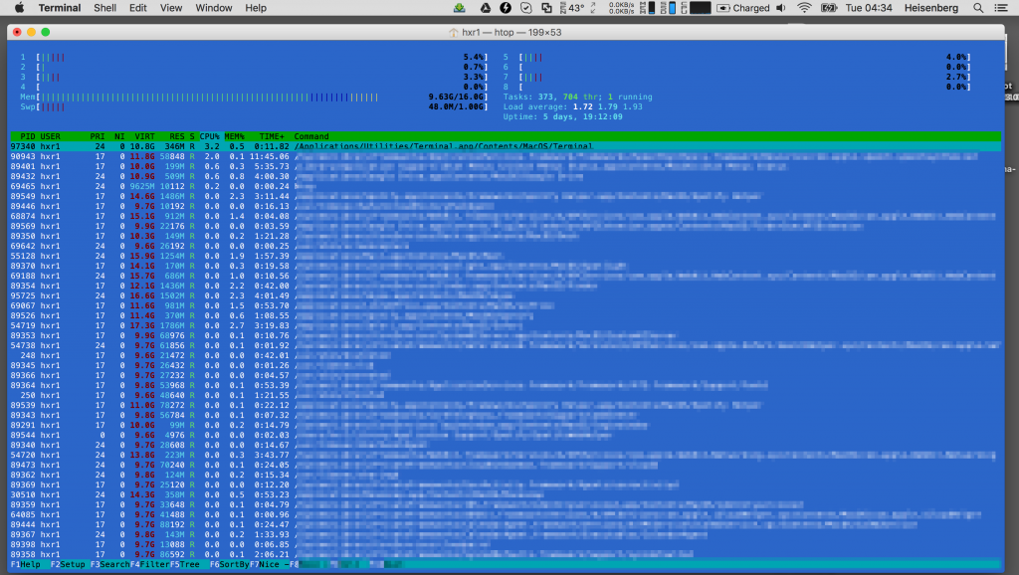This screenshot has width=1019, height=575.
Task: Toggle F5 Tree view in htop
Action: click(185, 565)
